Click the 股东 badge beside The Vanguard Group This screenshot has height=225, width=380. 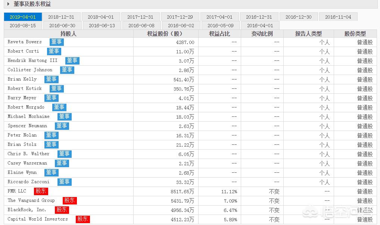pos(70,200)
